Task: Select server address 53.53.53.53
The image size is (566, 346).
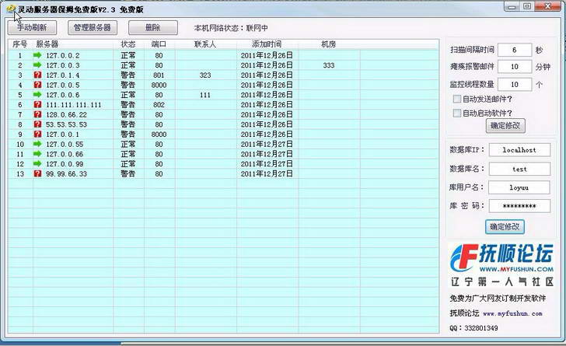Action: [x=66, y=124]
